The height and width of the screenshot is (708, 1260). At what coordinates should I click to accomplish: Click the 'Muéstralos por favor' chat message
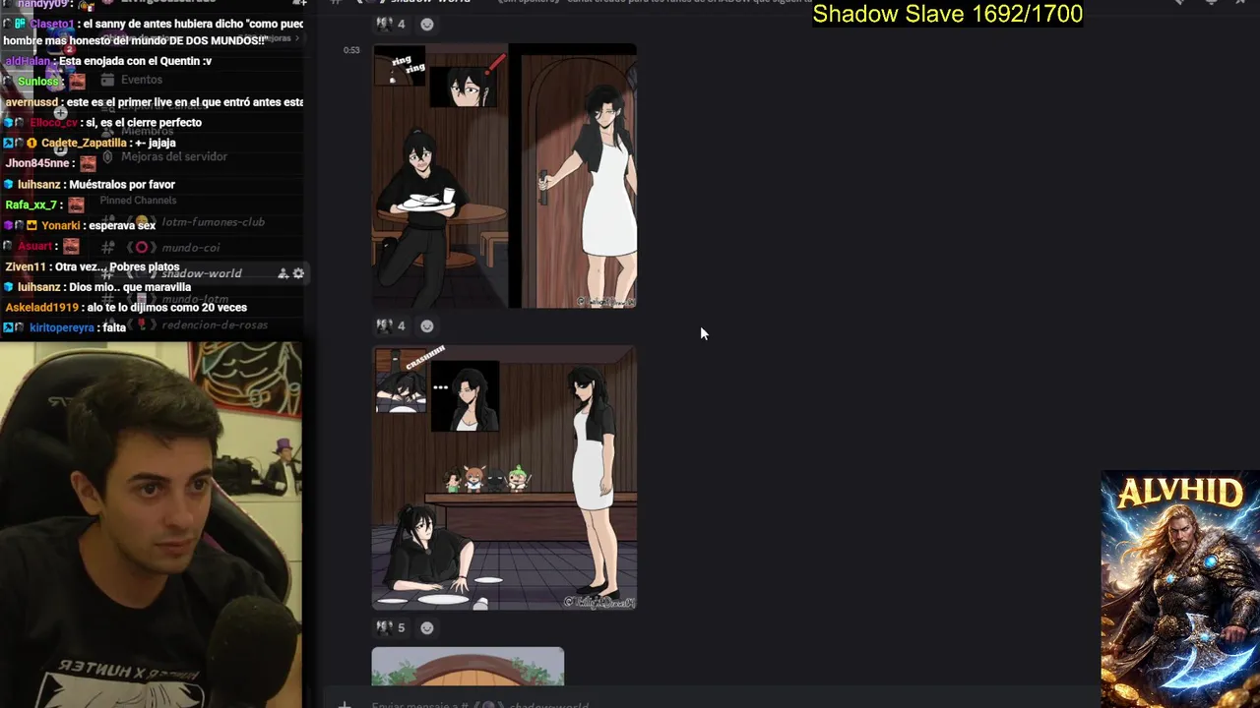124,184
